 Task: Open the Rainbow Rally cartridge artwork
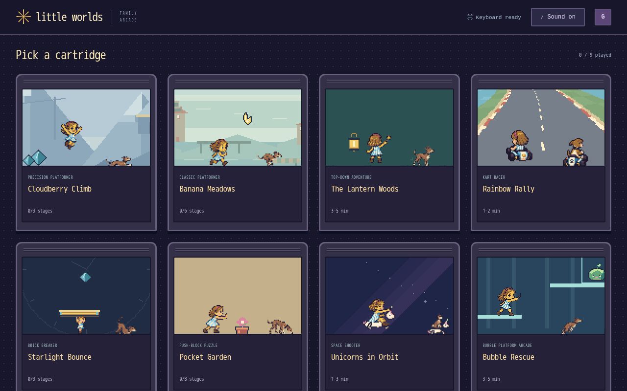click(541, 128)
